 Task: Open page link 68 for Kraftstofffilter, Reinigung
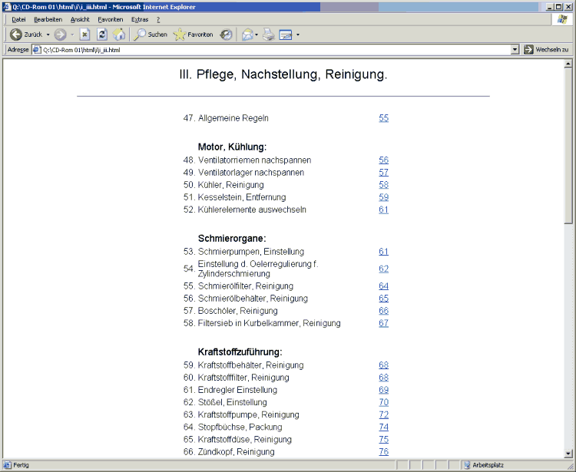point(383,378)
